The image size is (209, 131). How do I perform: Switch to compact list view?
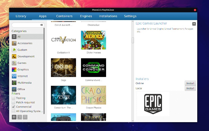click(x=20, y=117)
